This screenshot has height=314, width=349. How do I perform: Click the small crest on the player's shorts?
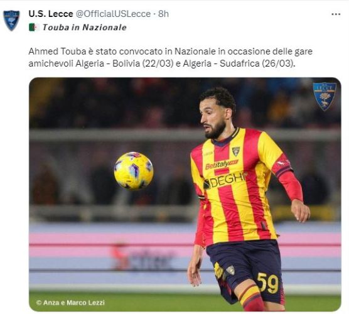[230, 270]
